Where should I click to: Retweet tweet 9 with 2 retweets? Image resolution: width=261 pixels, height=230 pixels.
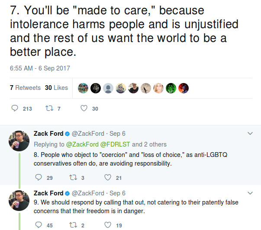coord(73,225)
